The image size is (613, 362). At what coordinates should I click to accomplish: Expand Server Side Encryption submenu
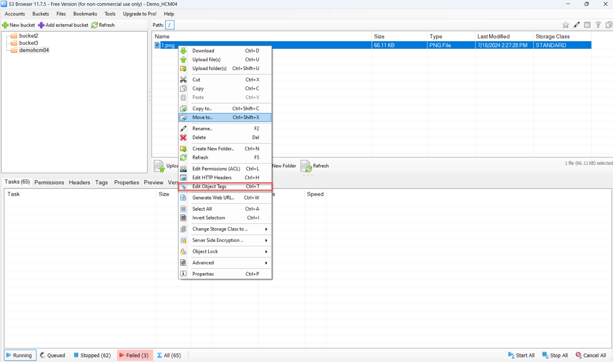point(266,240)
